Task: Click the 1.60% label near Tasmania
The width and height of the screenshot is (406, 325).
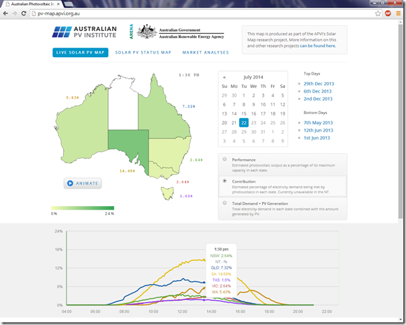Action: point(186,196)
